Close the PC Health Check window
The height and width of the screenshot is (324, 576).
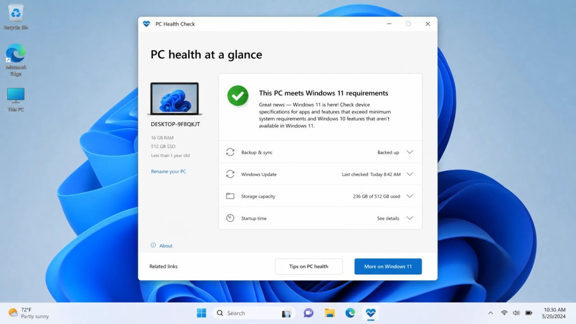(428, 24)
